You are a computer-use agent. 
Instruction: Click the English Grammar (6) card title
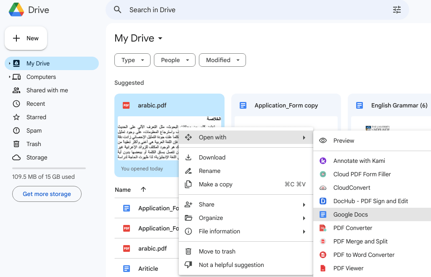pyautogui.click(x=399, y=105)
